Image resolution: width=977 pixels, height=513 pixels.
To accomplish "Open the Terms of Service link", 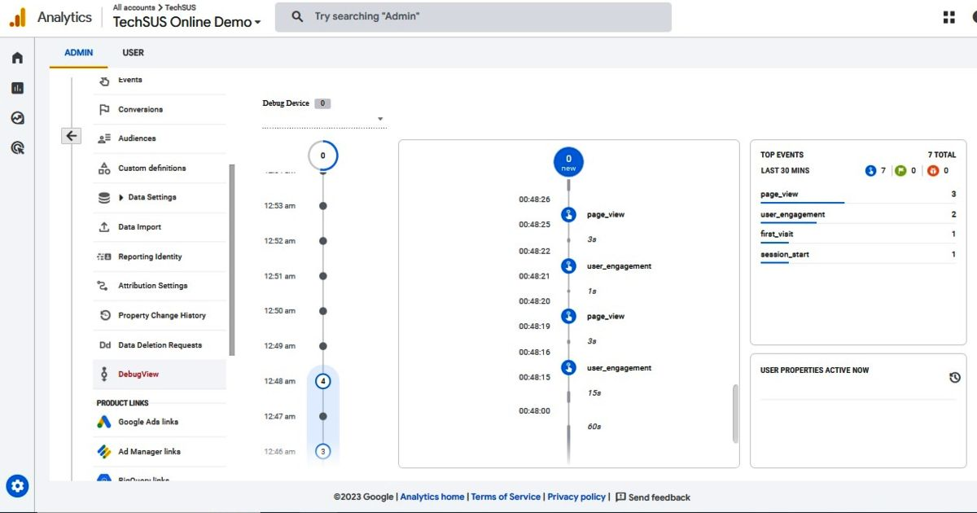I will click(x=506, y=497).
